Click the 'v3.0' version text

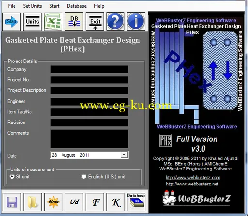[199, 149]
